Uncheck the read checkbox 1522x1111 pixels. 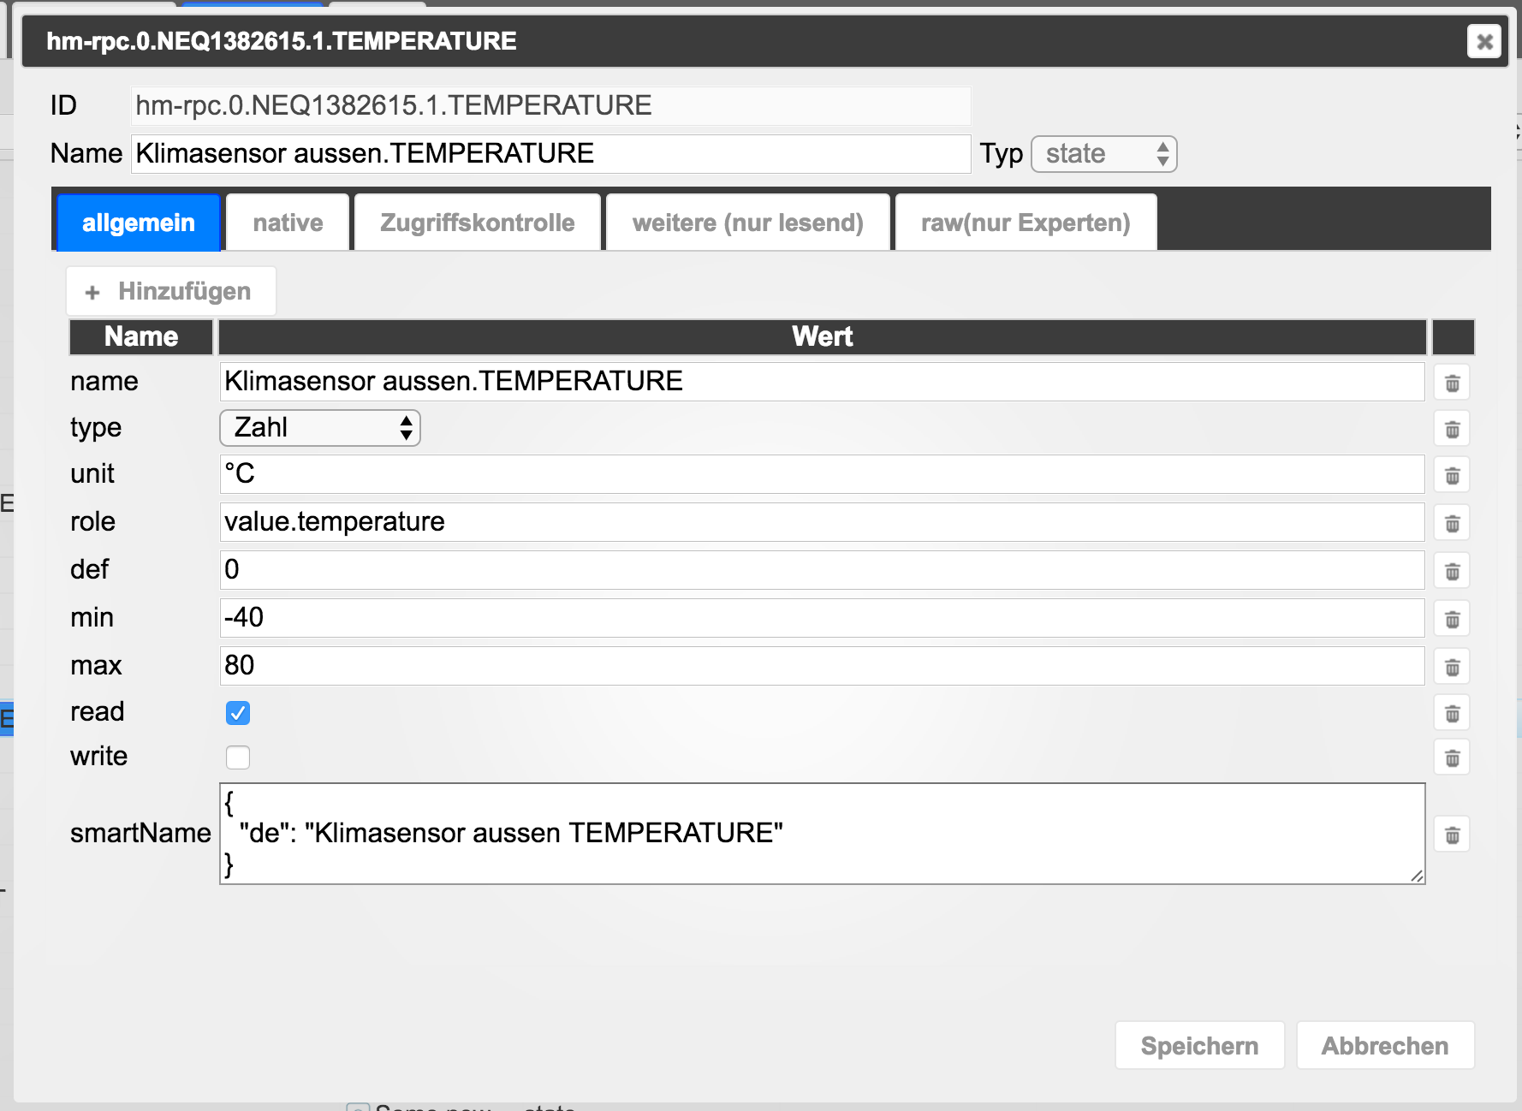238,713
